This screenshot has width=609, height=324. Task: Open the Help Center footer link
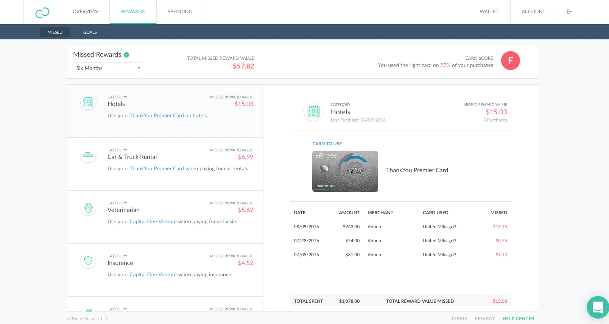518,319
